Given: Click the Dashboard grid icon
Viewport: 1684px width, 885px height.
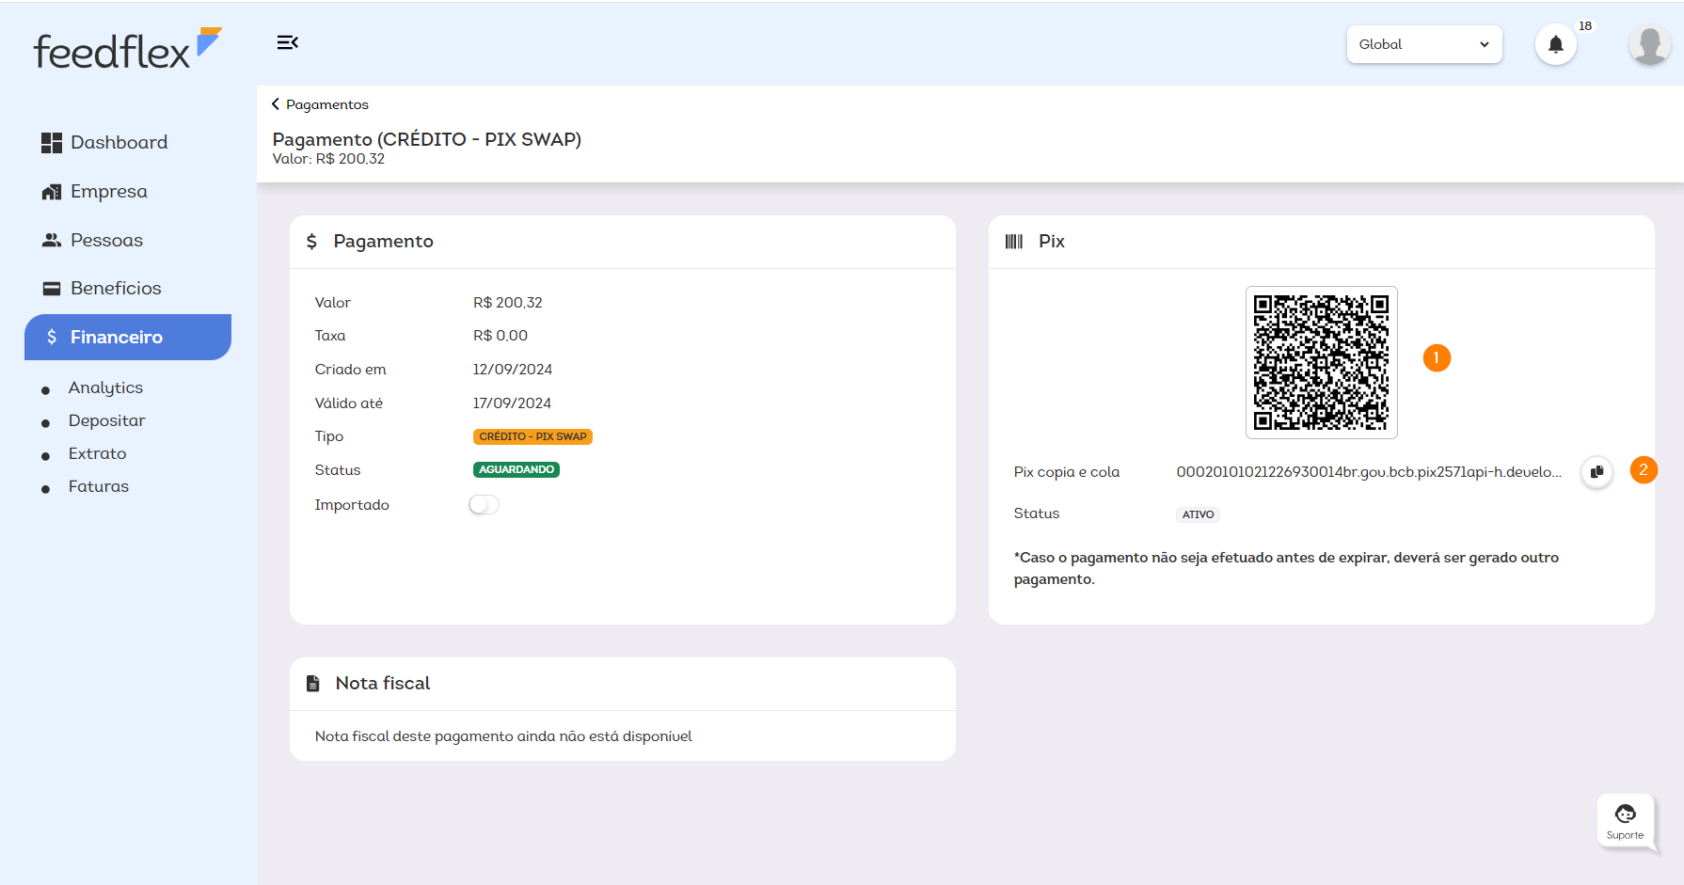Looking at the screenshot, I should (51, 143).
